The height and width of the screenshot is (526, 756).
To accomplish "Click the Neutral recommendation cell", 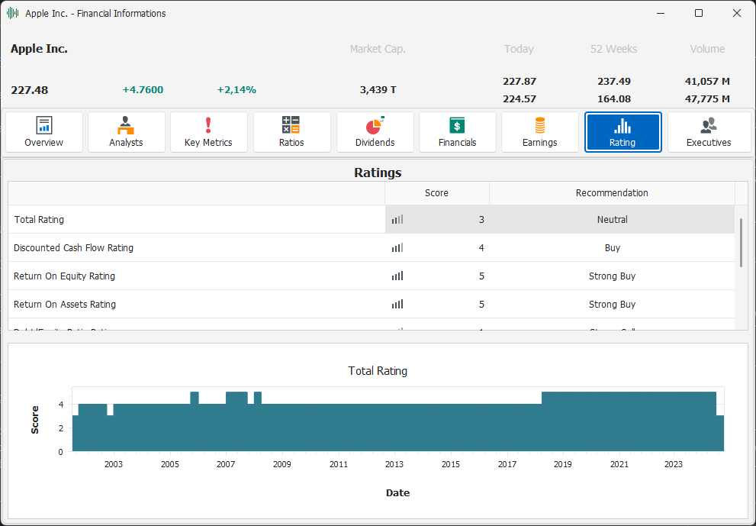I will click(x=613, y=220).
